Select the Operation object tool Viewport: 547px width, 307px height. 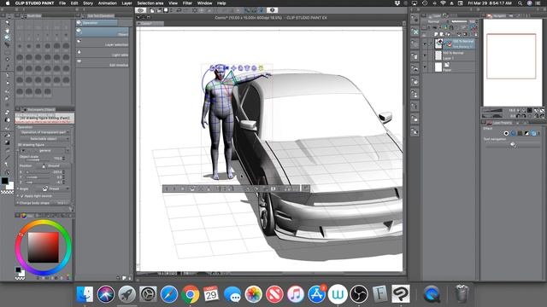point(7,38)
